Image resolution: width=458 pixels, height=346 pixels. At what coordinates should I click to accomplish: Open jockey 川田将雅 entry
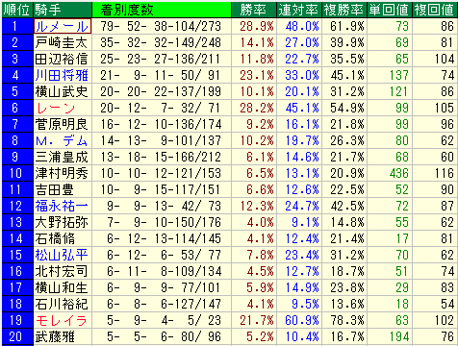(x=63, y=75)
